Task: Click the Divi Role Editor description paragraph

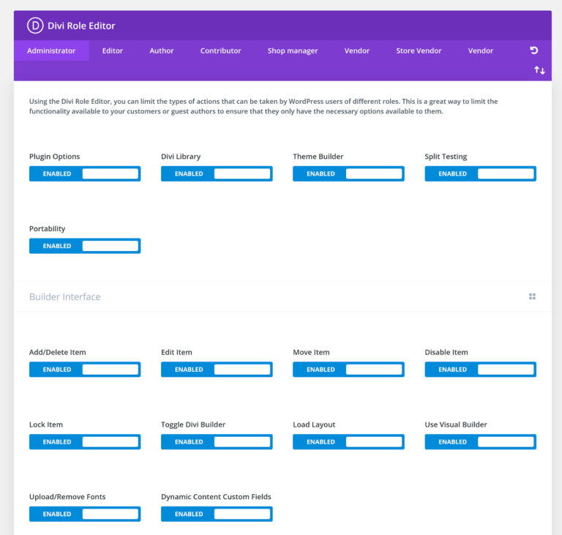Action: pyautogui.click(x=263, y=106)
